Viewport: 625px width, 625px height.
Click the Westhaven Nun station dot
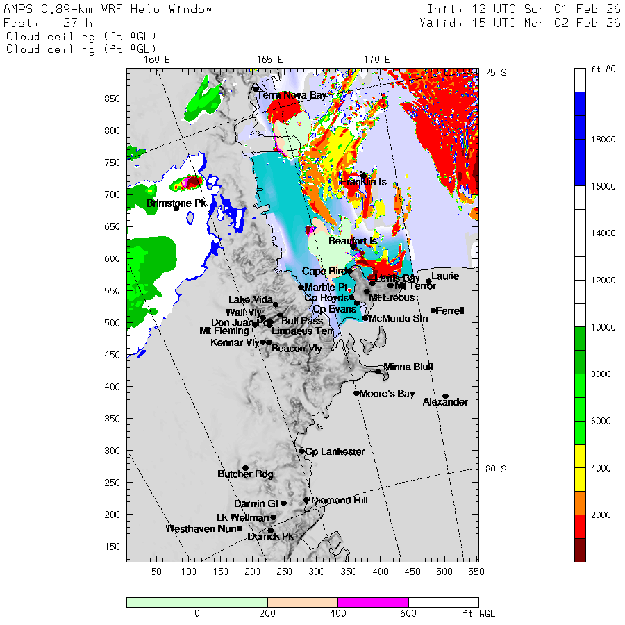[240, 528]
